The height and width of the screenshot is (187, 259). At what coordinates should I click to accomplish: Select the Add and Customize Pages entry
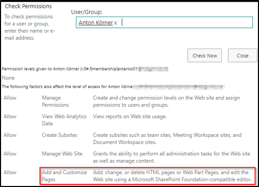coord(64,176)
